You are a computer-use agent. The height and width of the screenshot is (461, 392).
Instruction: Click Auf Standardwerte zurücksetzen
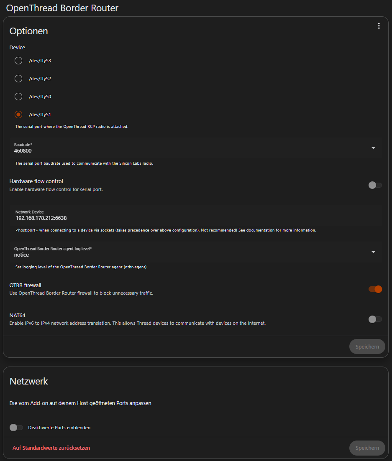pyautogui.click(x=51, y=448)
